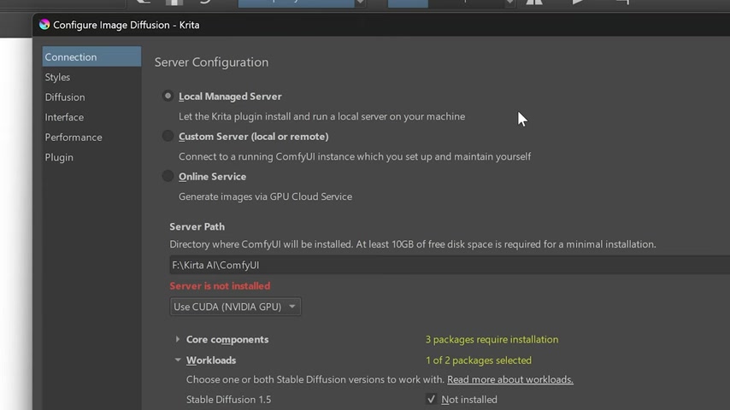Switch to the Styles tab
Screen dimensions: 730x410
91,77
